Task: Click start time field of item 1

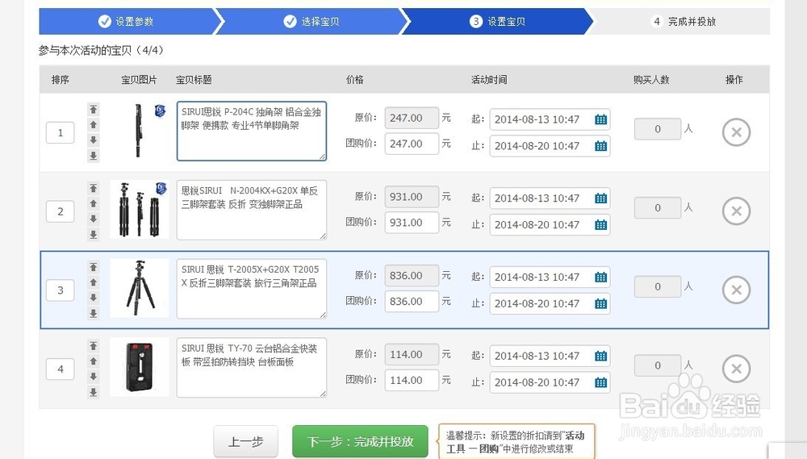Action: click(x=550, y=119)
